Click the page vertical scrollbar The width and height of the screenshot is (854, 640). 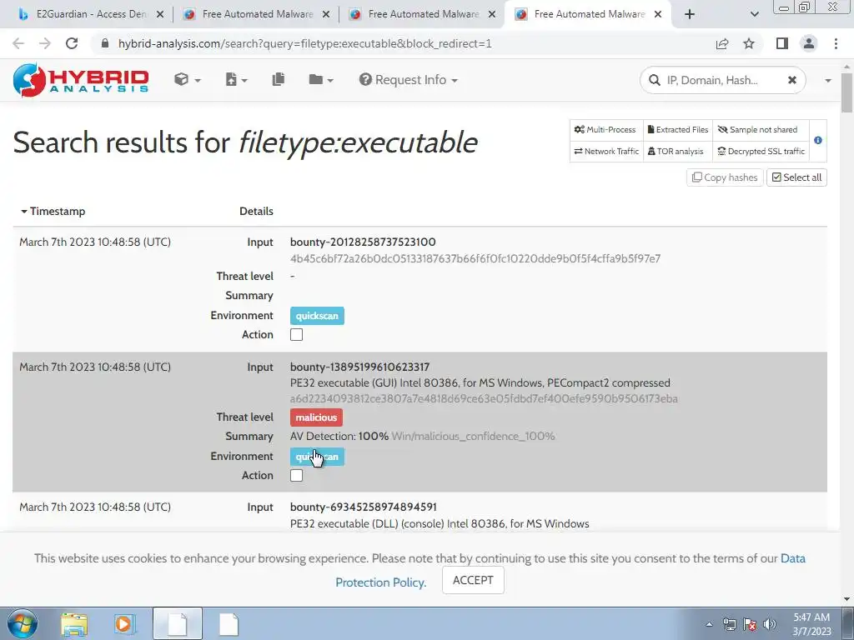846,92
